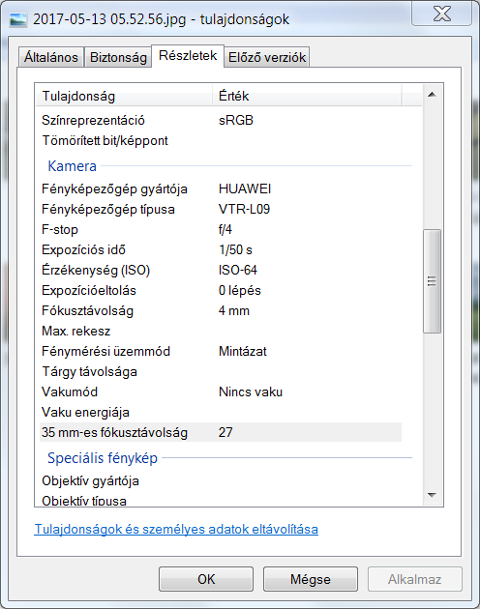The width and height of the screenshot is (480, 609).
Task: Click the JPG file icon in title bar
Action: point(18,19)
